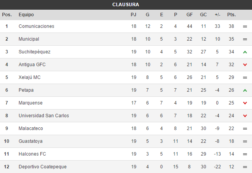
Task: Click the PJ column header
Action: point(134,15)
